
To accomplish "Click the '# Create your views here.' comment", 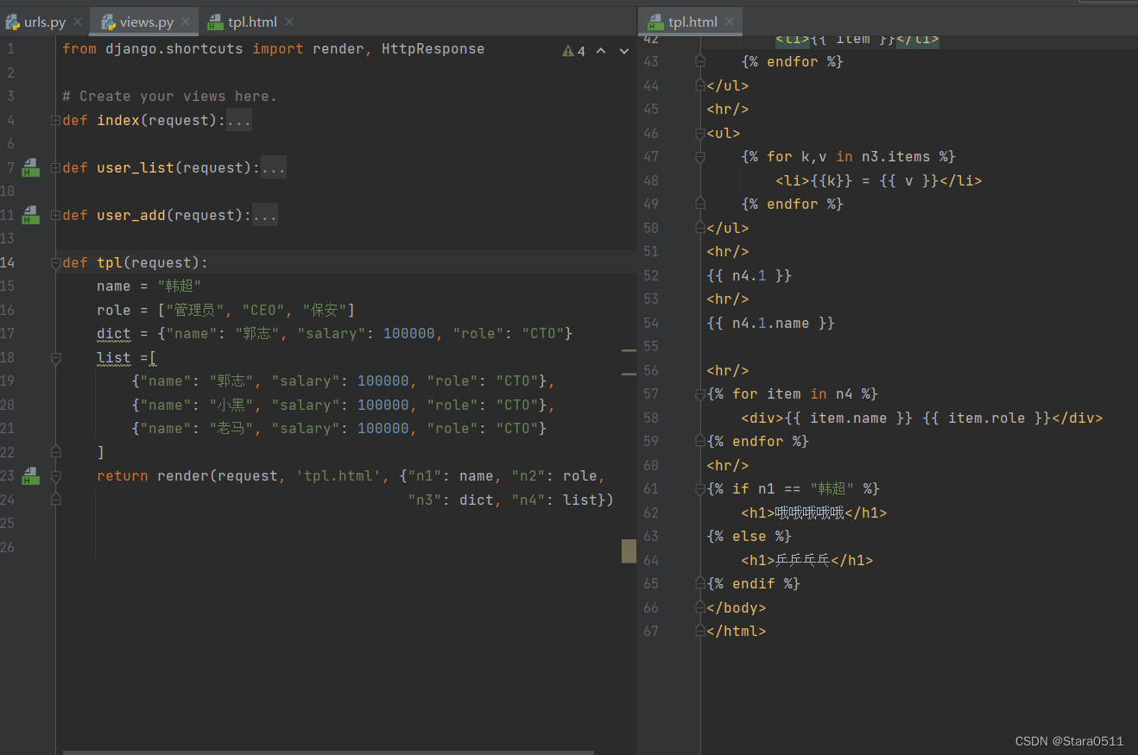I will (x=169, y=97).
